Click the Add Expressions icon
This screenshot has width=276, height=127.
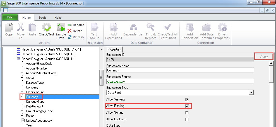pyautogui.click(x=113, y=27)
